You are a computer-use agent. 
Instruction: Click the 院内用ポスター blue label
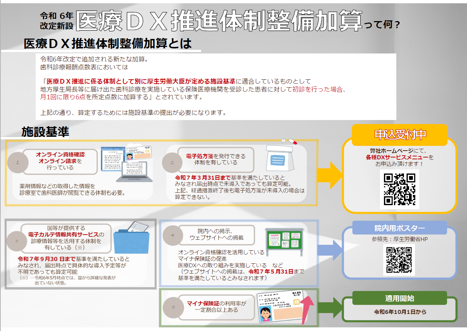click(400, 228)
